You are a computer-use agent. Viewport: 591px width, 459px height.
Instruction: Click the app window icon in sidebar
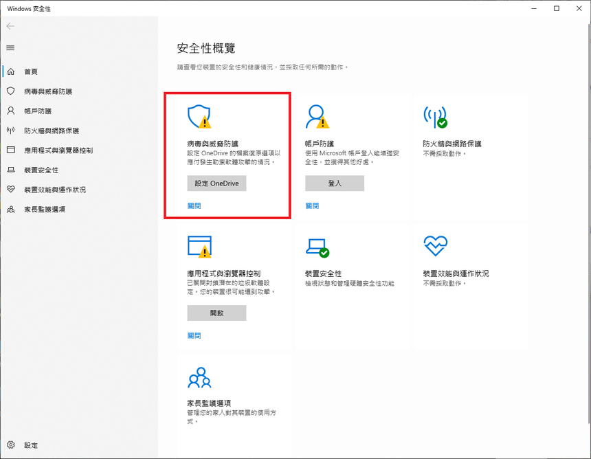tap(11, 150)
